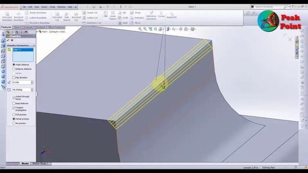Switch to the Motion Study 1 tab

(40, 163)
